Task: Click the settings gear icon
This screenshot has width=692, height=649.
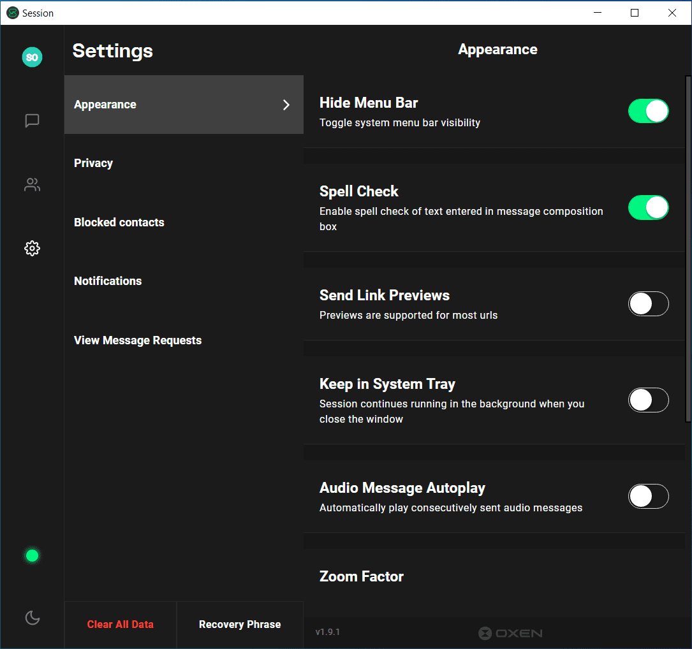Action: coord(32,248)
